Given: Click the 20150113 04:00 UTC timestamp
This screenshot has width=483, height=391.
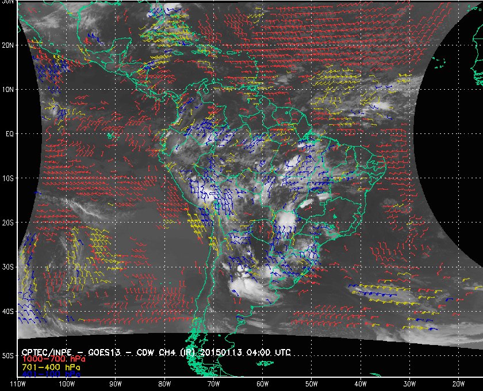Looking at the screenshot, I should 246,352.
